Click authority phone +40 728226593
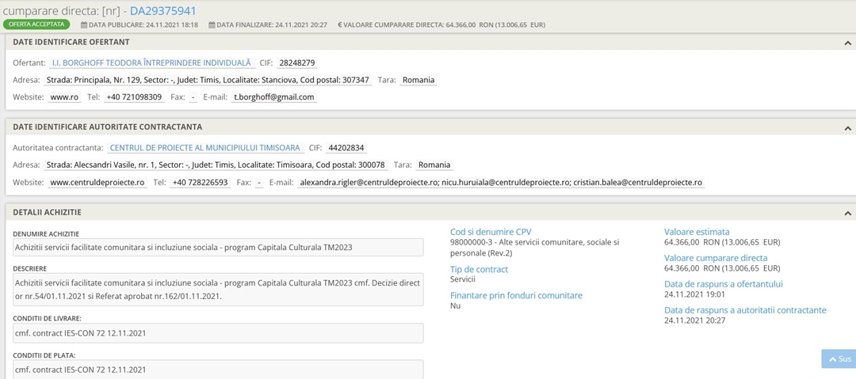856x379 pixels. click(x=201, y=183)
